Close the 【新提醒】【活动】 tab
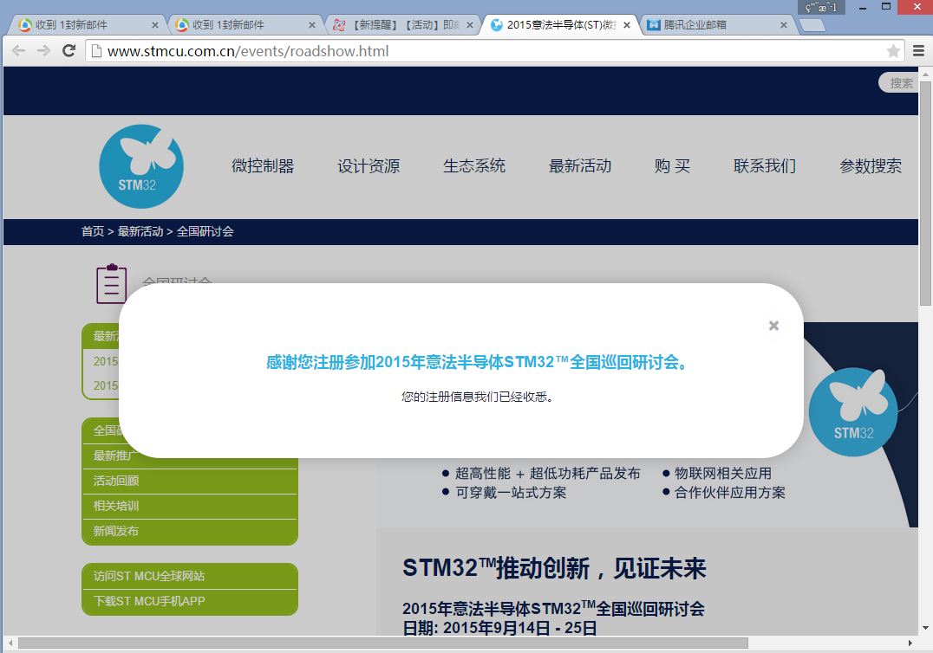Viewport: 933px width, 653px height. click(469, 25)
